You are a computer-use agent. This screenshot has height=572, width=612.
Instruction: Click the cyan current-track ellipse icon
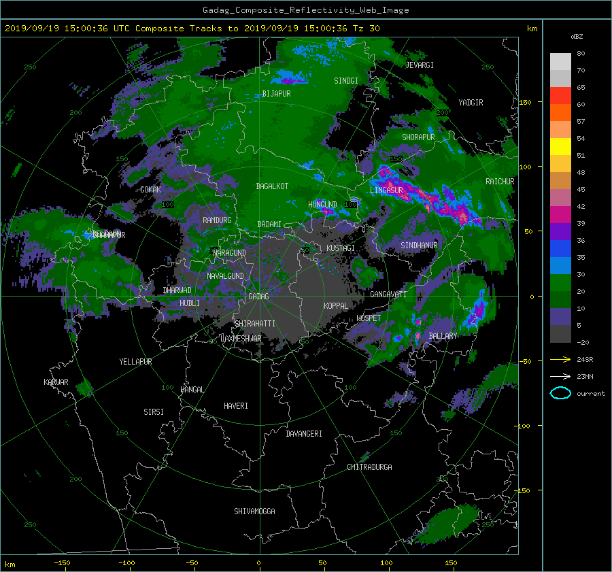[560, 393]
